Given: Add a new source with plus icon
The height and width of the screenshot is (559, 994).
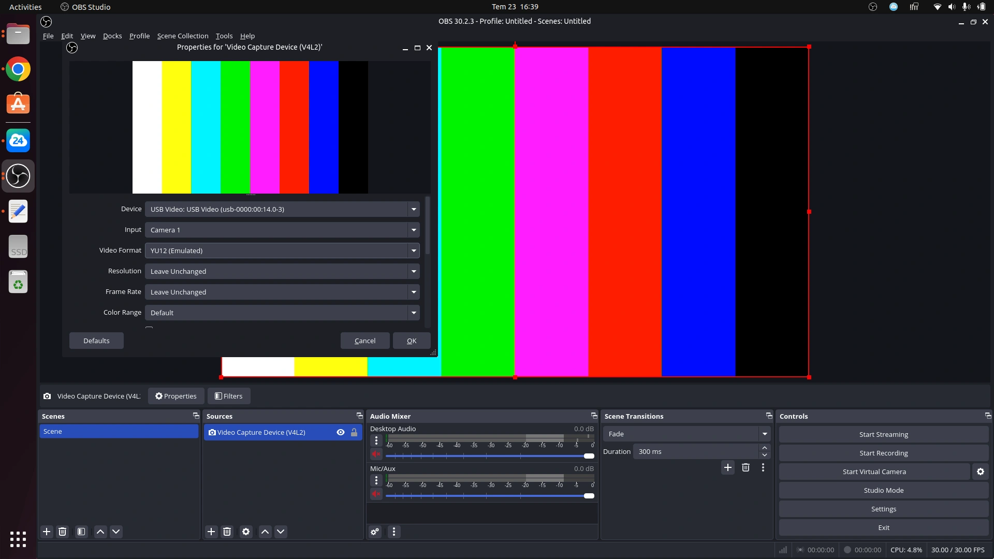Looking at the screenshot, I should pyautogui.click(x=211, y=532).
